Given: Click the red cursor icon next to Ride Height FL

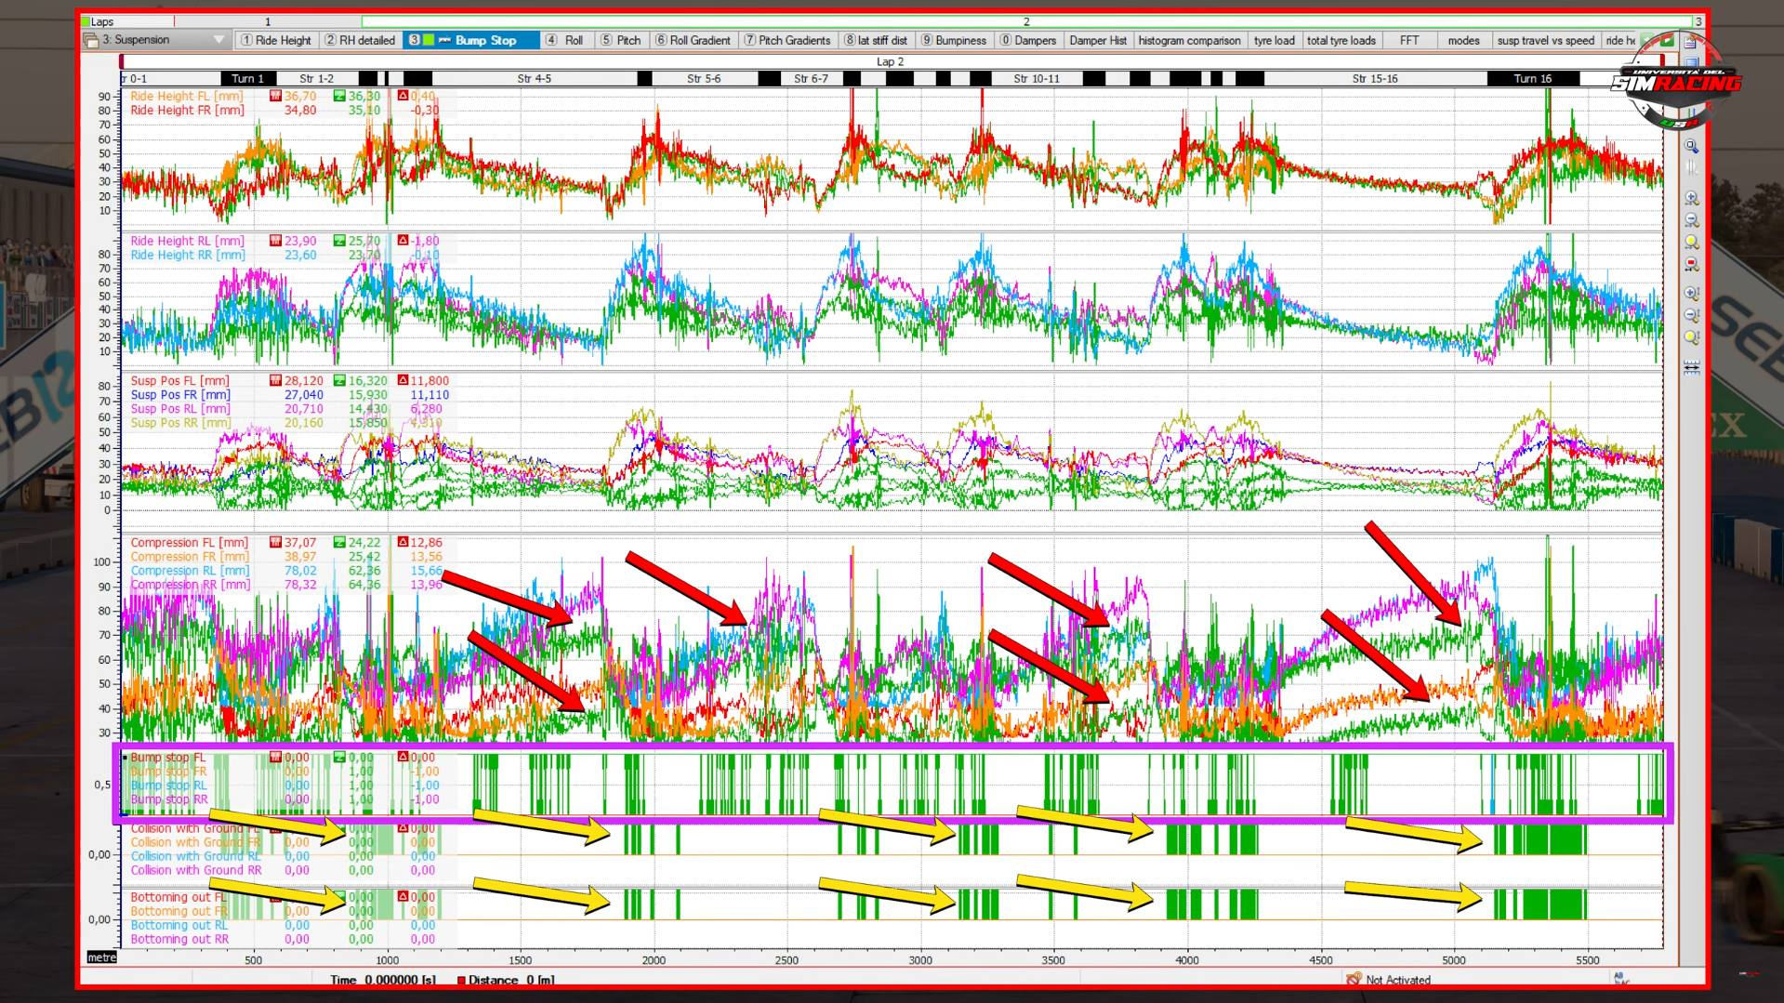Looking at the screenshot, I should coord(275,96).
